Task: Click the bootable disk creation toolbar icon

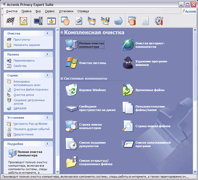Action: [105, 21]
